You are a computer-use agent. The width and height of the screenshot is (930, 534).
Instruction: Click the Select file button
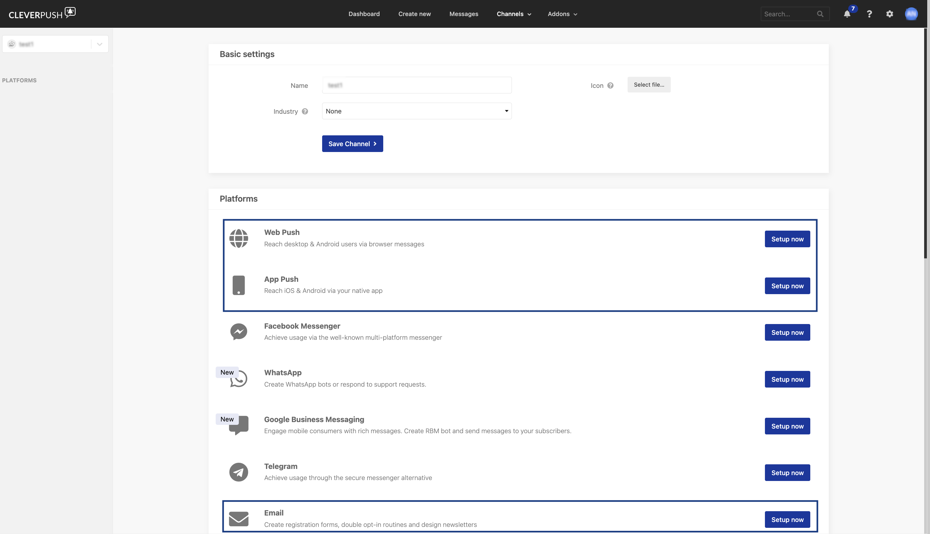click(649, 85)
